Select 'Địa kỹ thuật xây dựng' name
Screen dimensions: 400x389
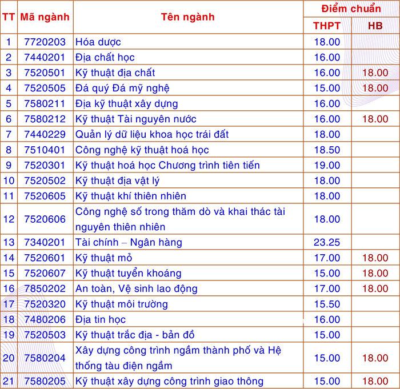127,104
